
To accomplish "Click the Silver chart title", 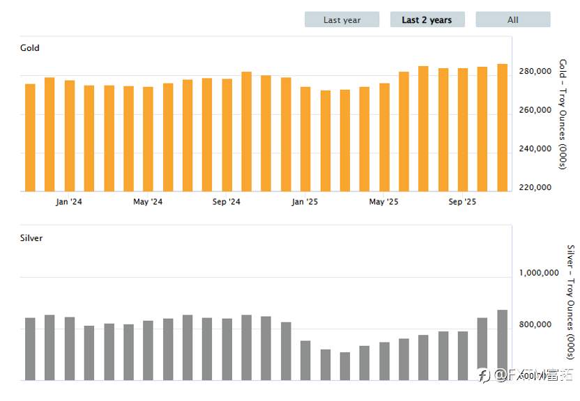I will tap(31, 238).
